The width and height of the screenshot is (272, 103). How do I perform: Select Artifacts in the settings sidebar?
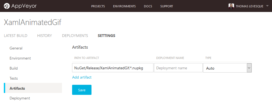click(x=33, y=88)
